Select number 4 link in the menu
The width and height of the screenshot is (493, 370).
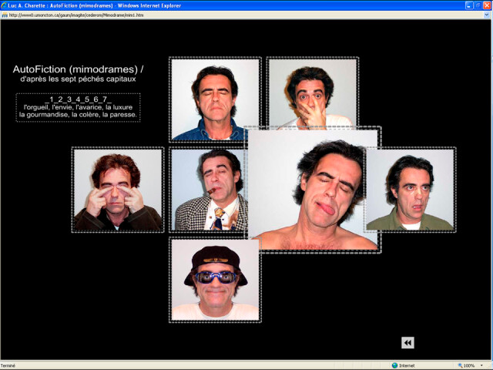(78, 100)
